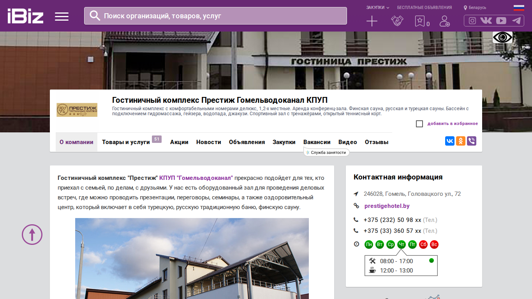Open iBiz Instagram page

[472, 21]
